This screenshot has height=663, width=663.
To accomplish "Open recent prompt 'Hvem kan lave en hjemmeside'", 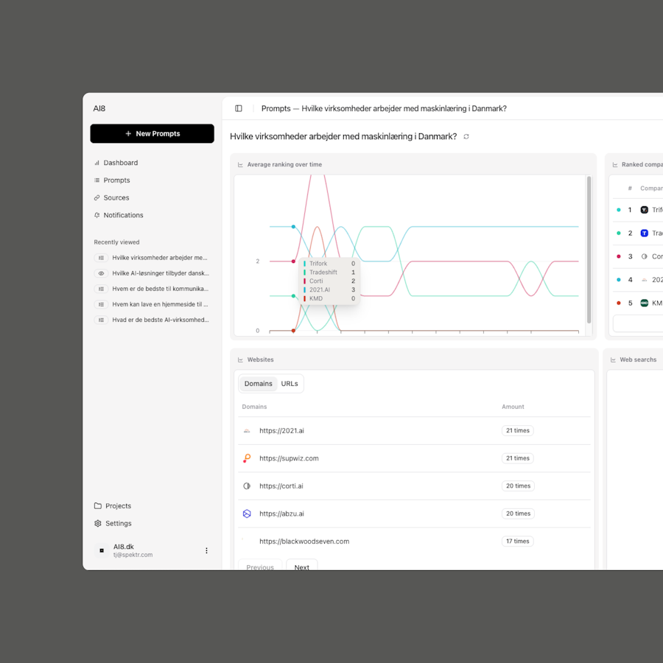I will tap(160, 304).
